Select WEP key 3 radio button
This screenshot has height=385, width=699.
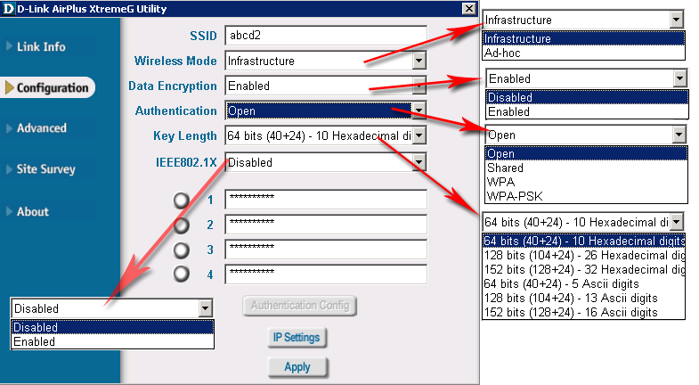pos(182,250)
